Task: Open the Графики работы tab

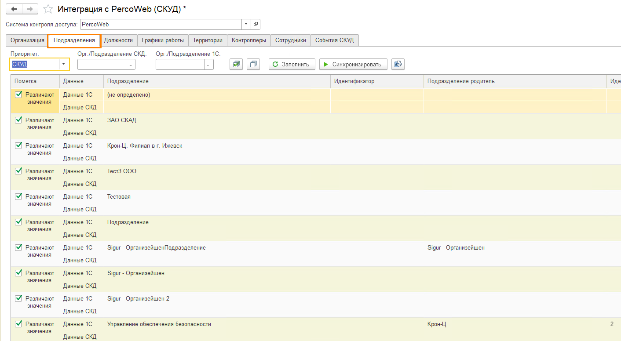Action: 163,40
